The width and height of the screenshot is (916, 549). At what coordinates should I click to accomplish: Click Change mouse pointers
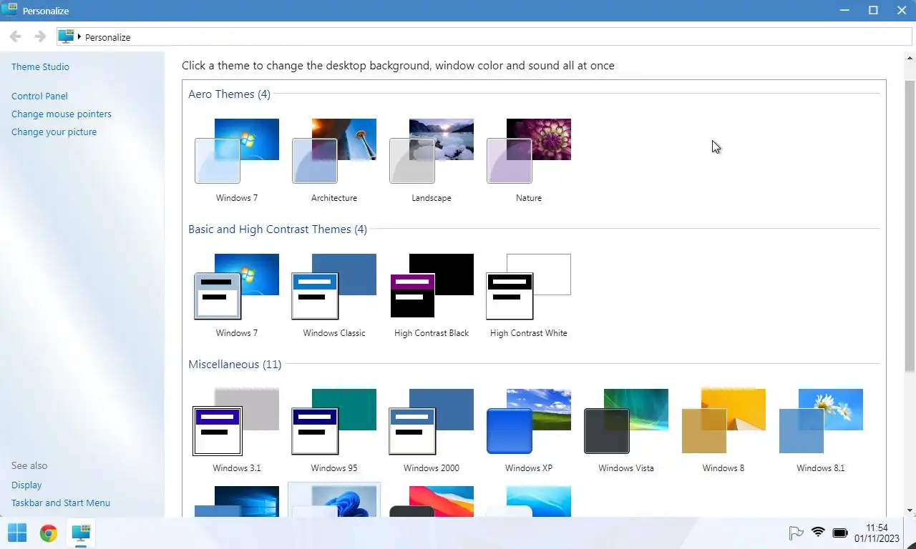pyautogui.click(x=62, y=114)
